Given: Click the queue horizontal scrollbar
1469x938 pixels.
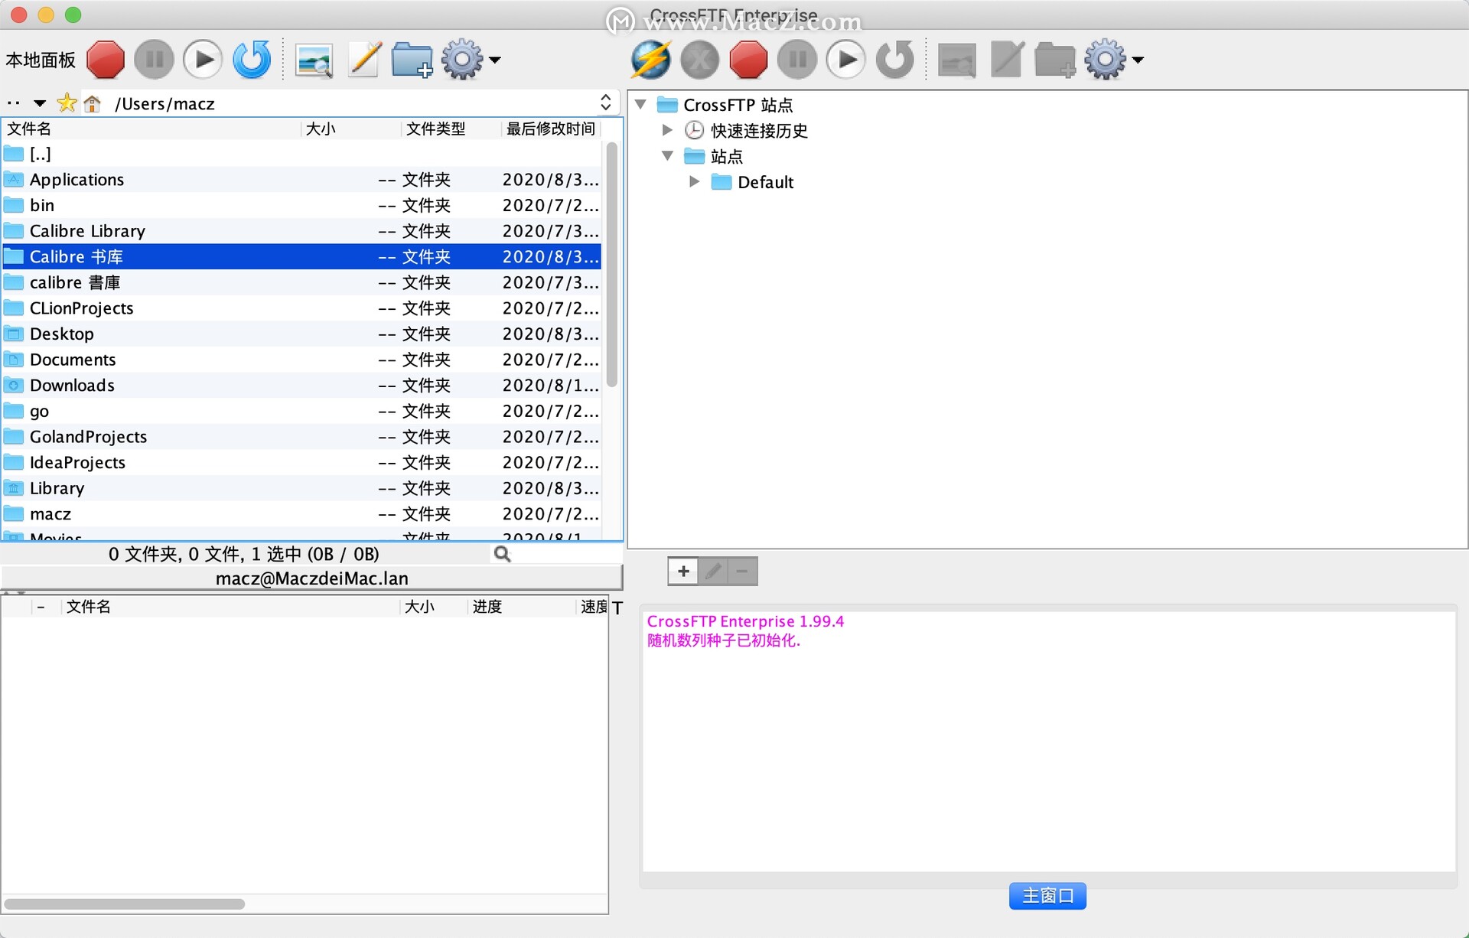Looking at the screenshot, I should tap(124, 904).
